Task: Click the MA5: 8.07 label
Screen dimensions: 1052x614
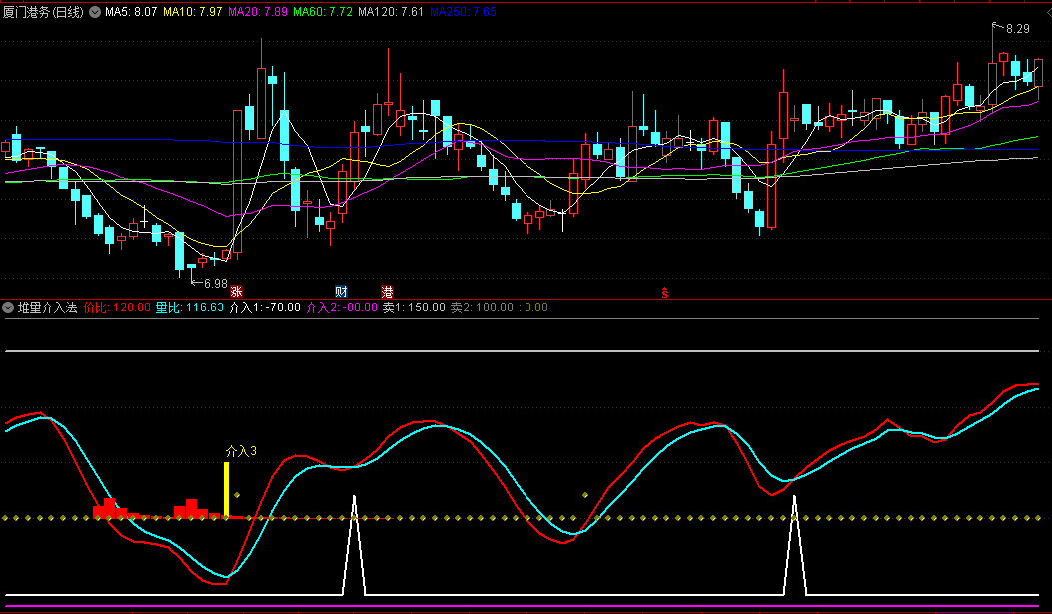Action: (131, 12)
